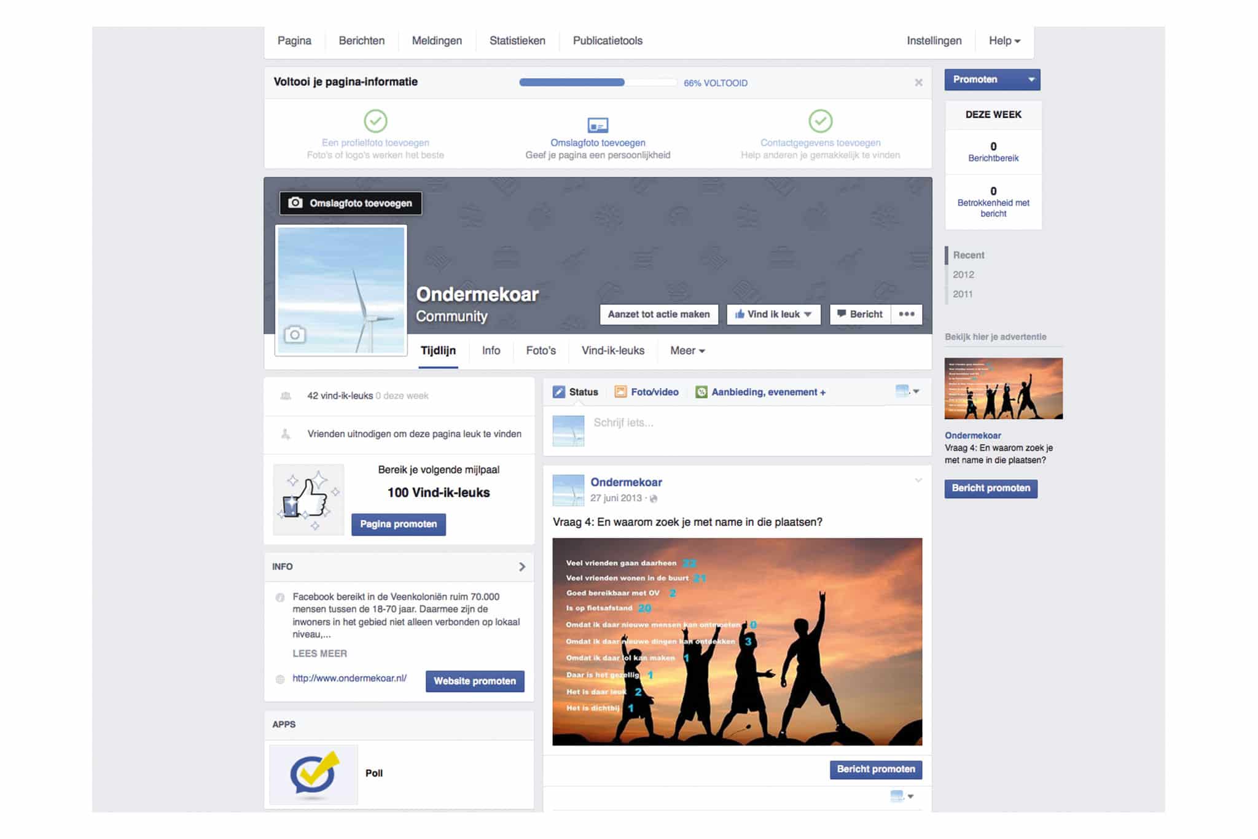Click Betrokkenheid met bericht stat link
1258x839 pixels.
point(993,208)
